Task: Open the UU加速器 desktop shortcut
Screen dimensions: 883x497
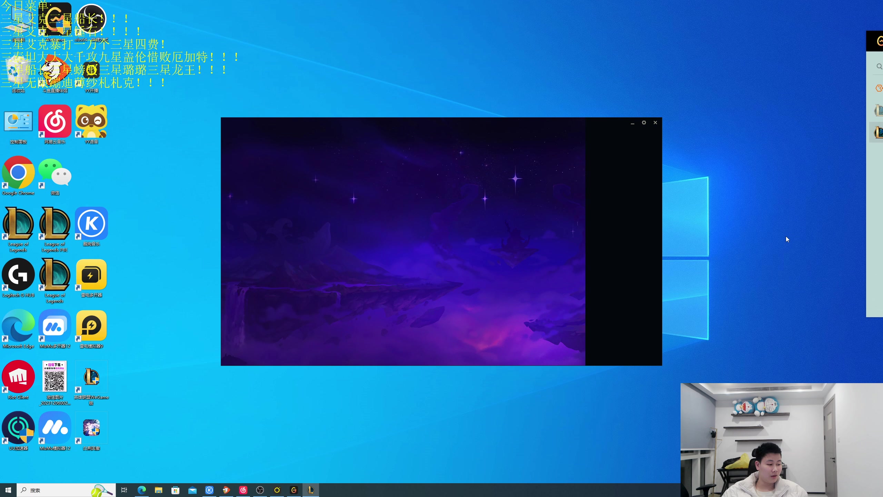Action: 18,431
